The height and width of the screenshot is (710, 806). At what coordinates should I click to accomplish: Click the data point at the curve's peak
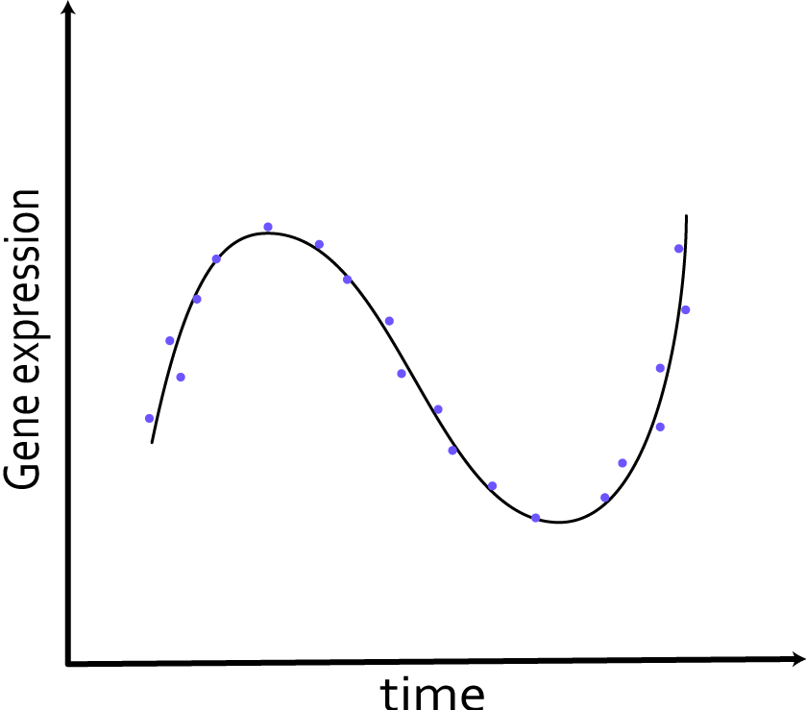pos(267,227)
